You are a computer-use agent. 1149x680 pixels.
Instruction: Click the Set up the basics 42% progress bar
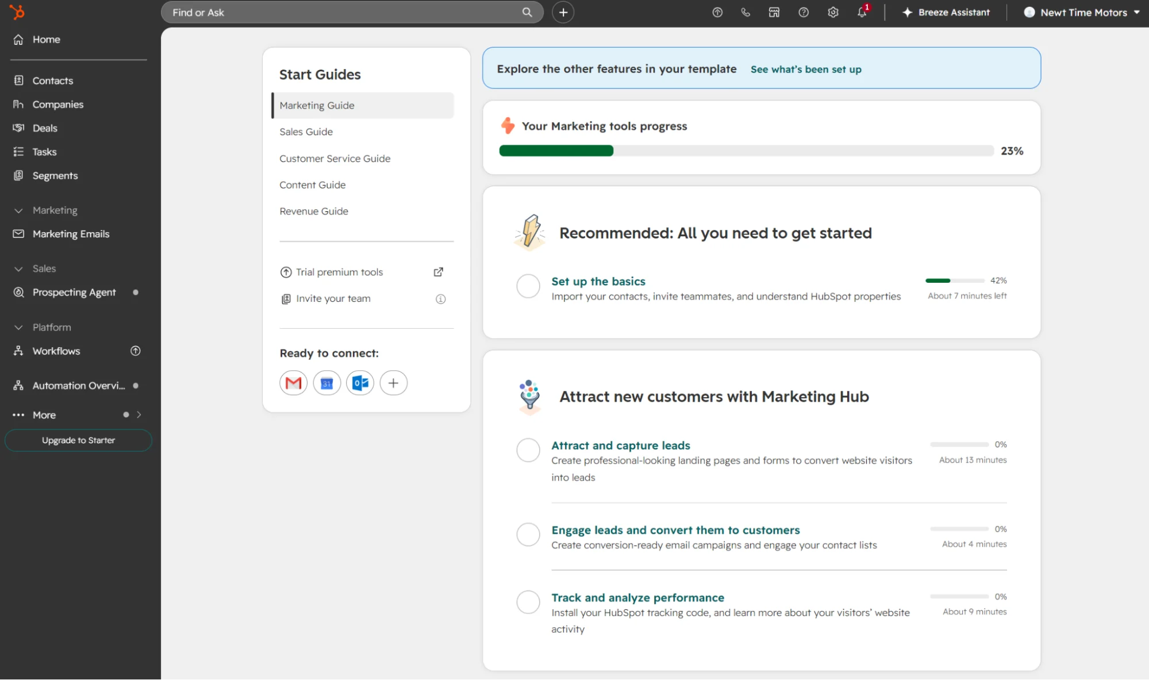click(x=955, y=281)
